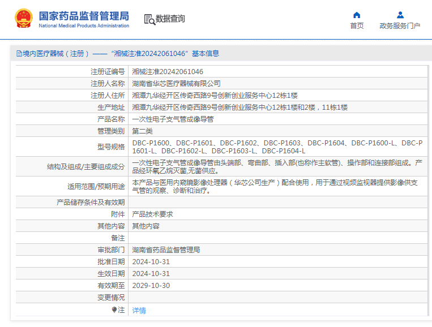Click the document icon beside 境内医疗器械
The height and width of the screenshot is (327, 432).
(x=19, y=53)
